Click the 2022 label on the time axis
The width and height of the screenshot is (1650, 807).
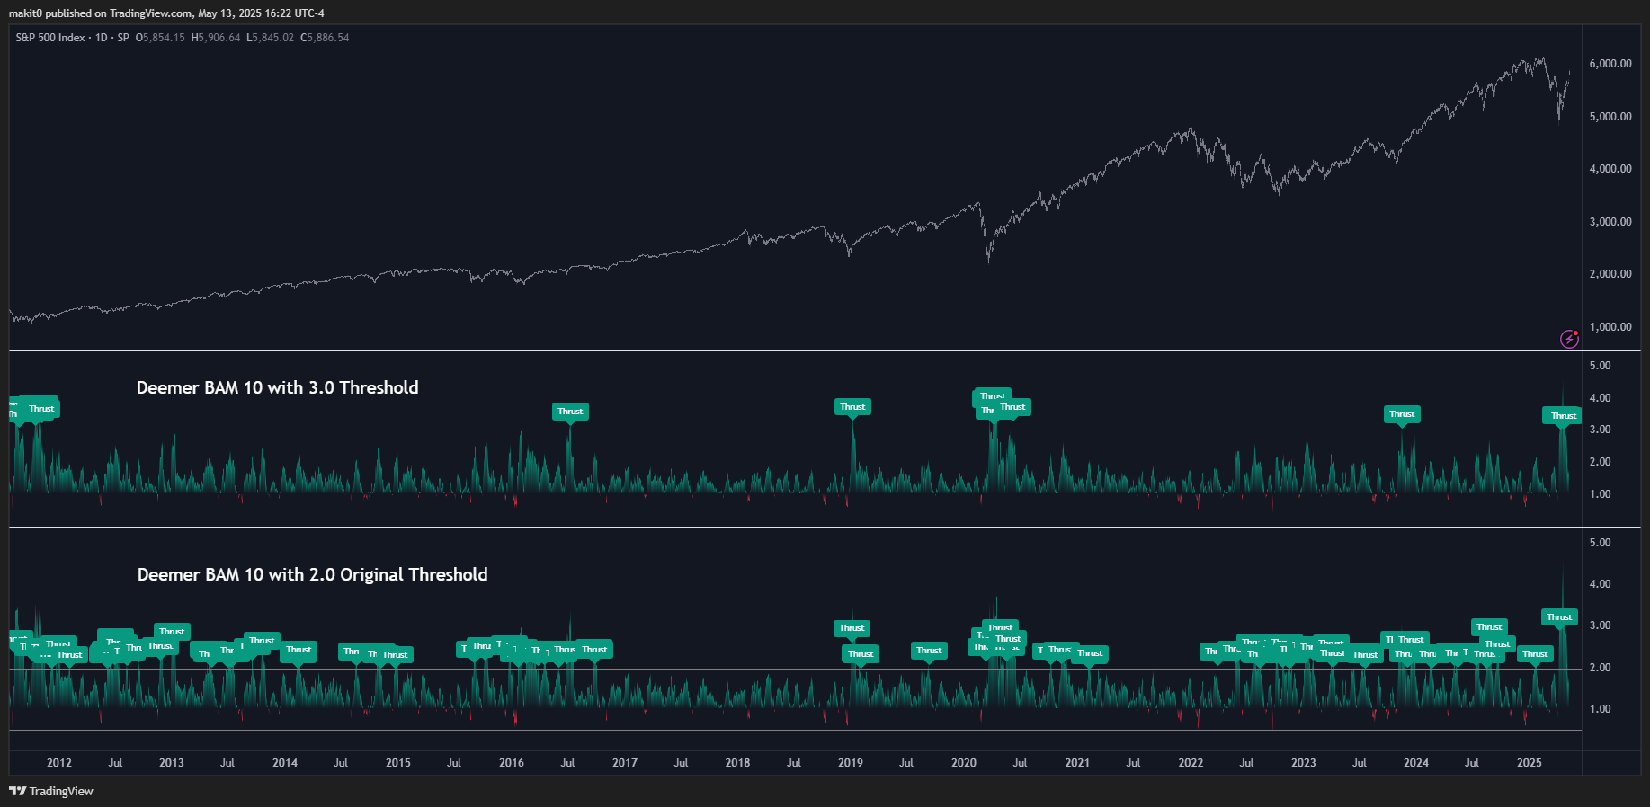[1191, 763]
